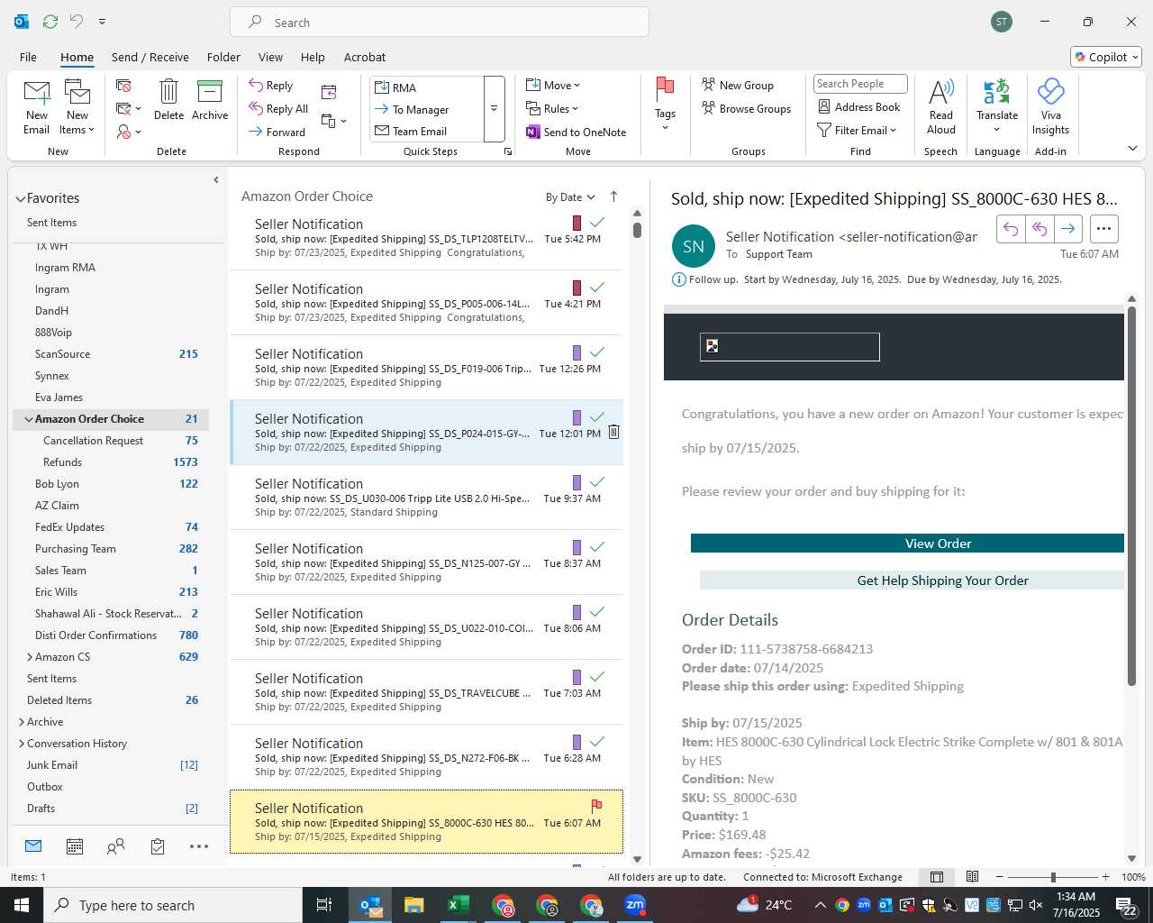Open the File menu
This screenshot has width=1153, height=923.
point(28,57)
